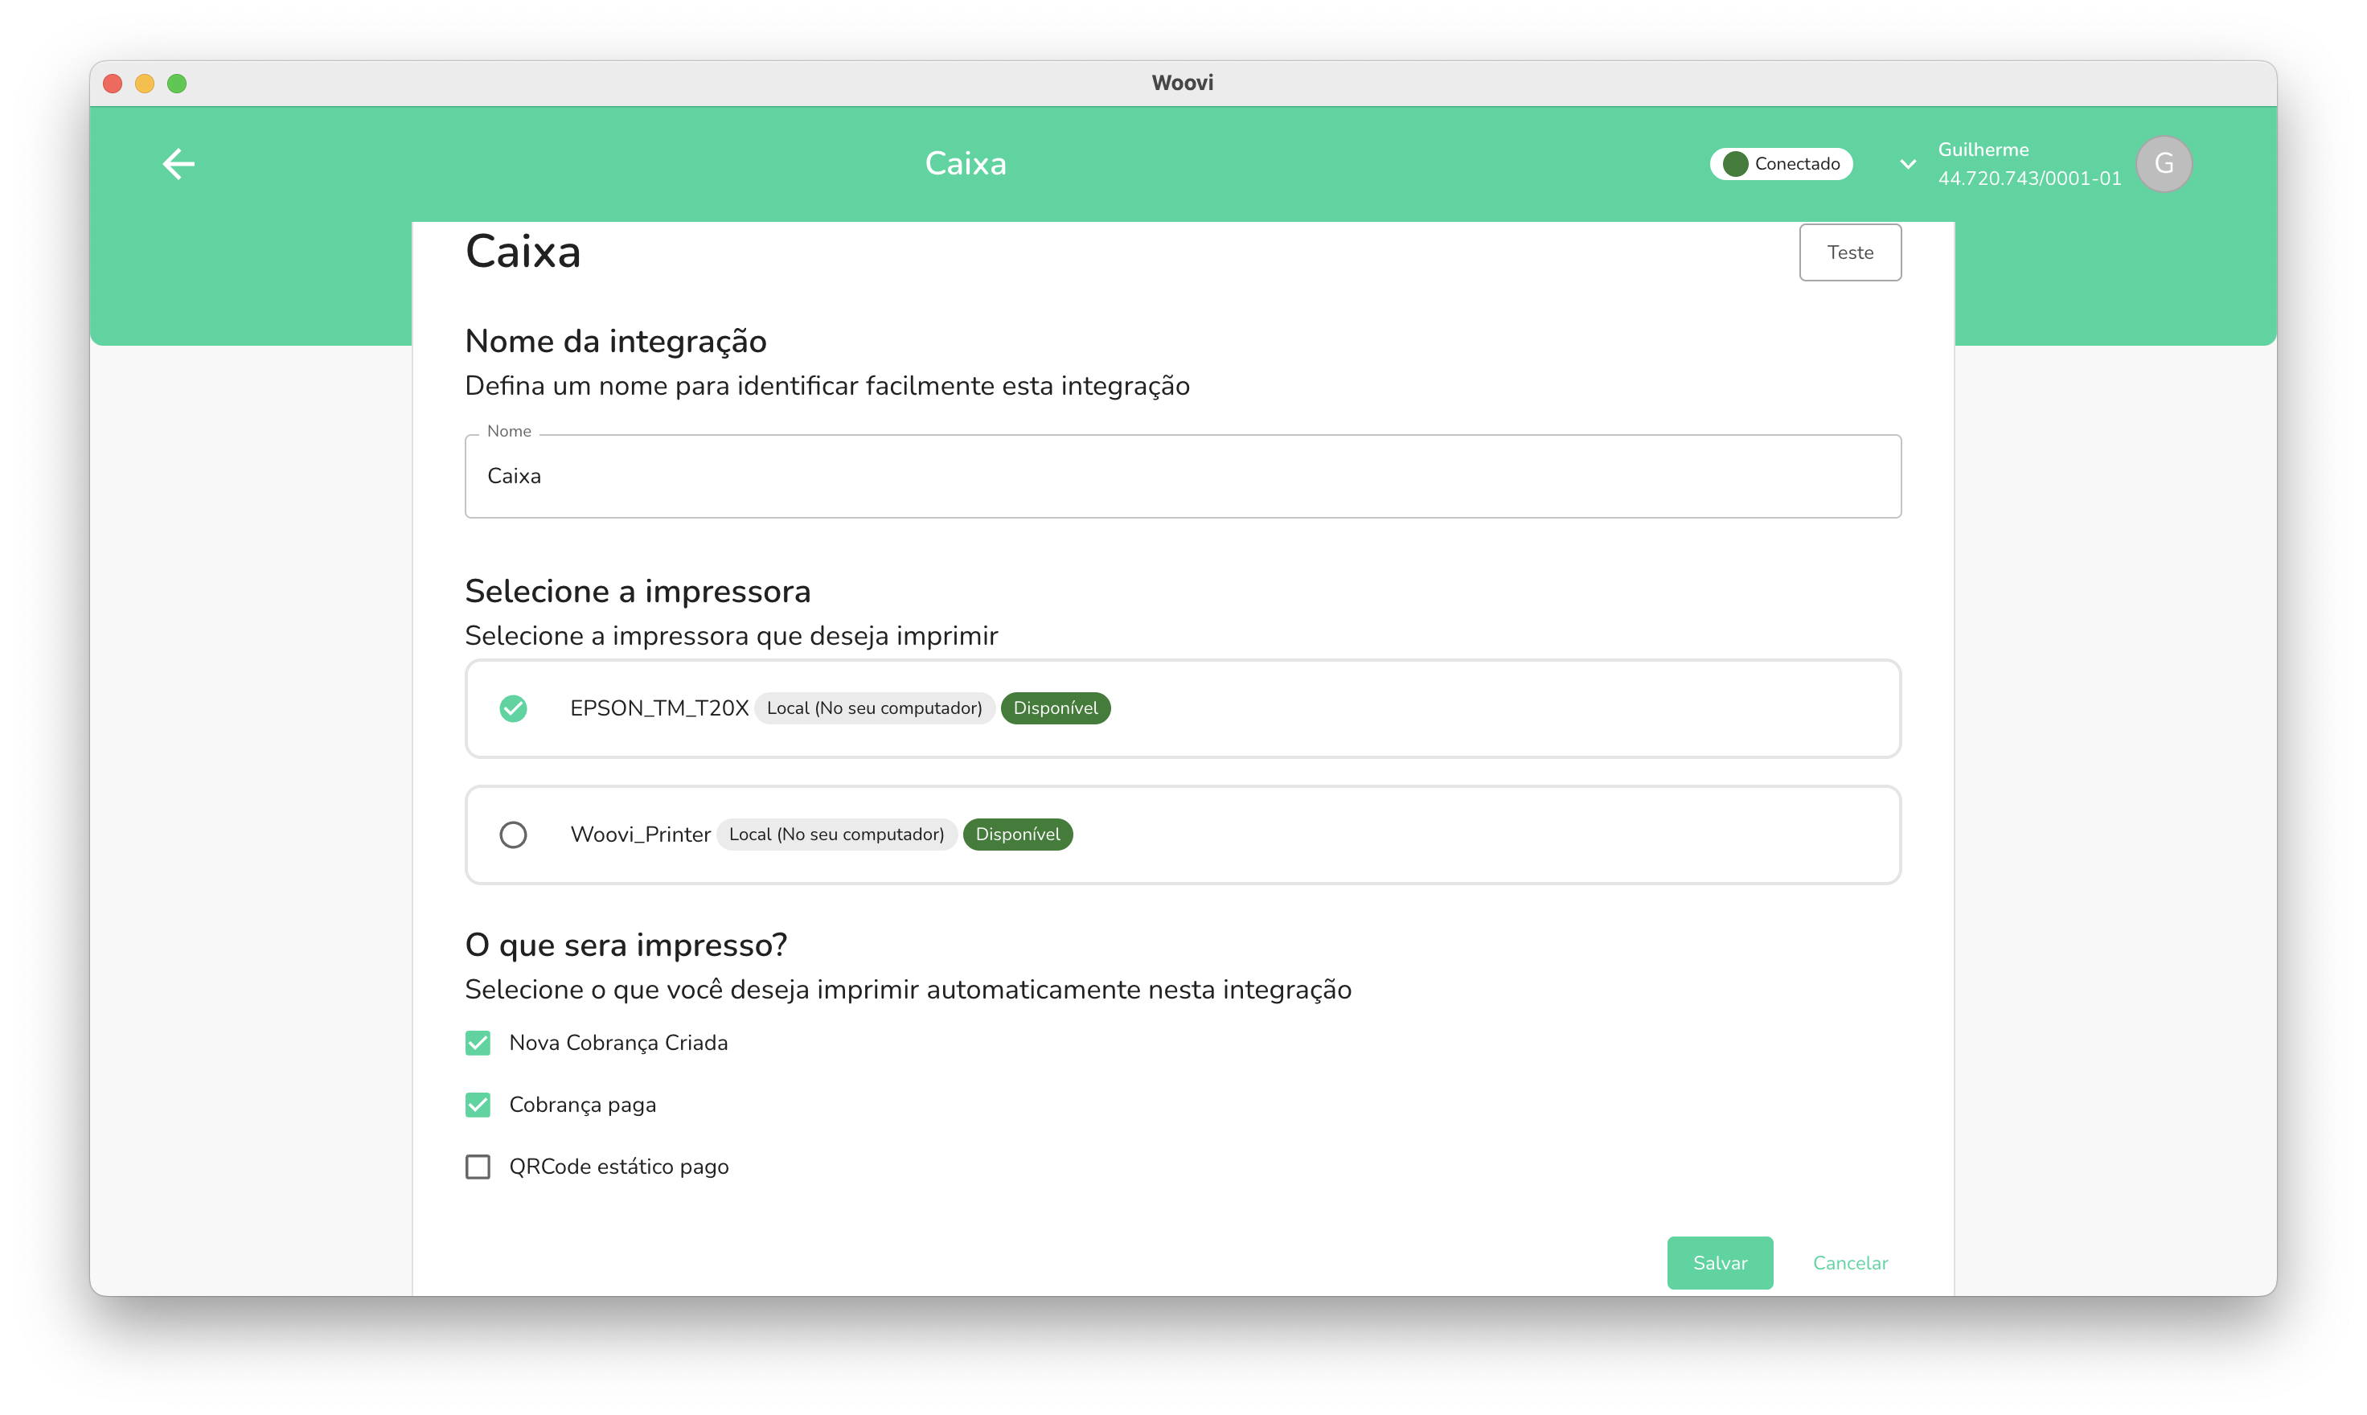Uncheck Nova Cobrança Criada checkbox

tap(478, 1043)
